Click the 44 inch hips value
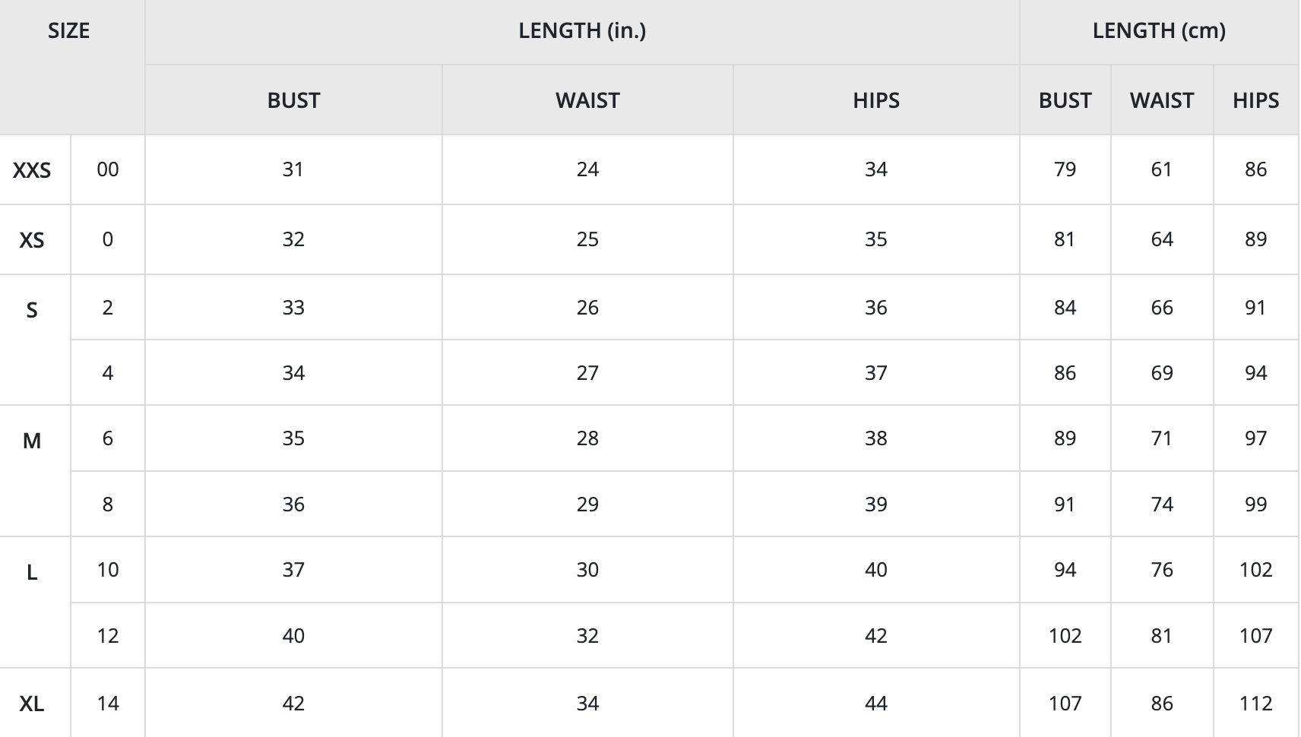This screenshot has width=1301, height=737. click(x=876, y=704)
